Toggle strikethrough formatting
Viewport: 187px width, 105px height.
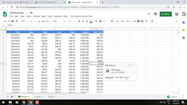click(87, 21)
